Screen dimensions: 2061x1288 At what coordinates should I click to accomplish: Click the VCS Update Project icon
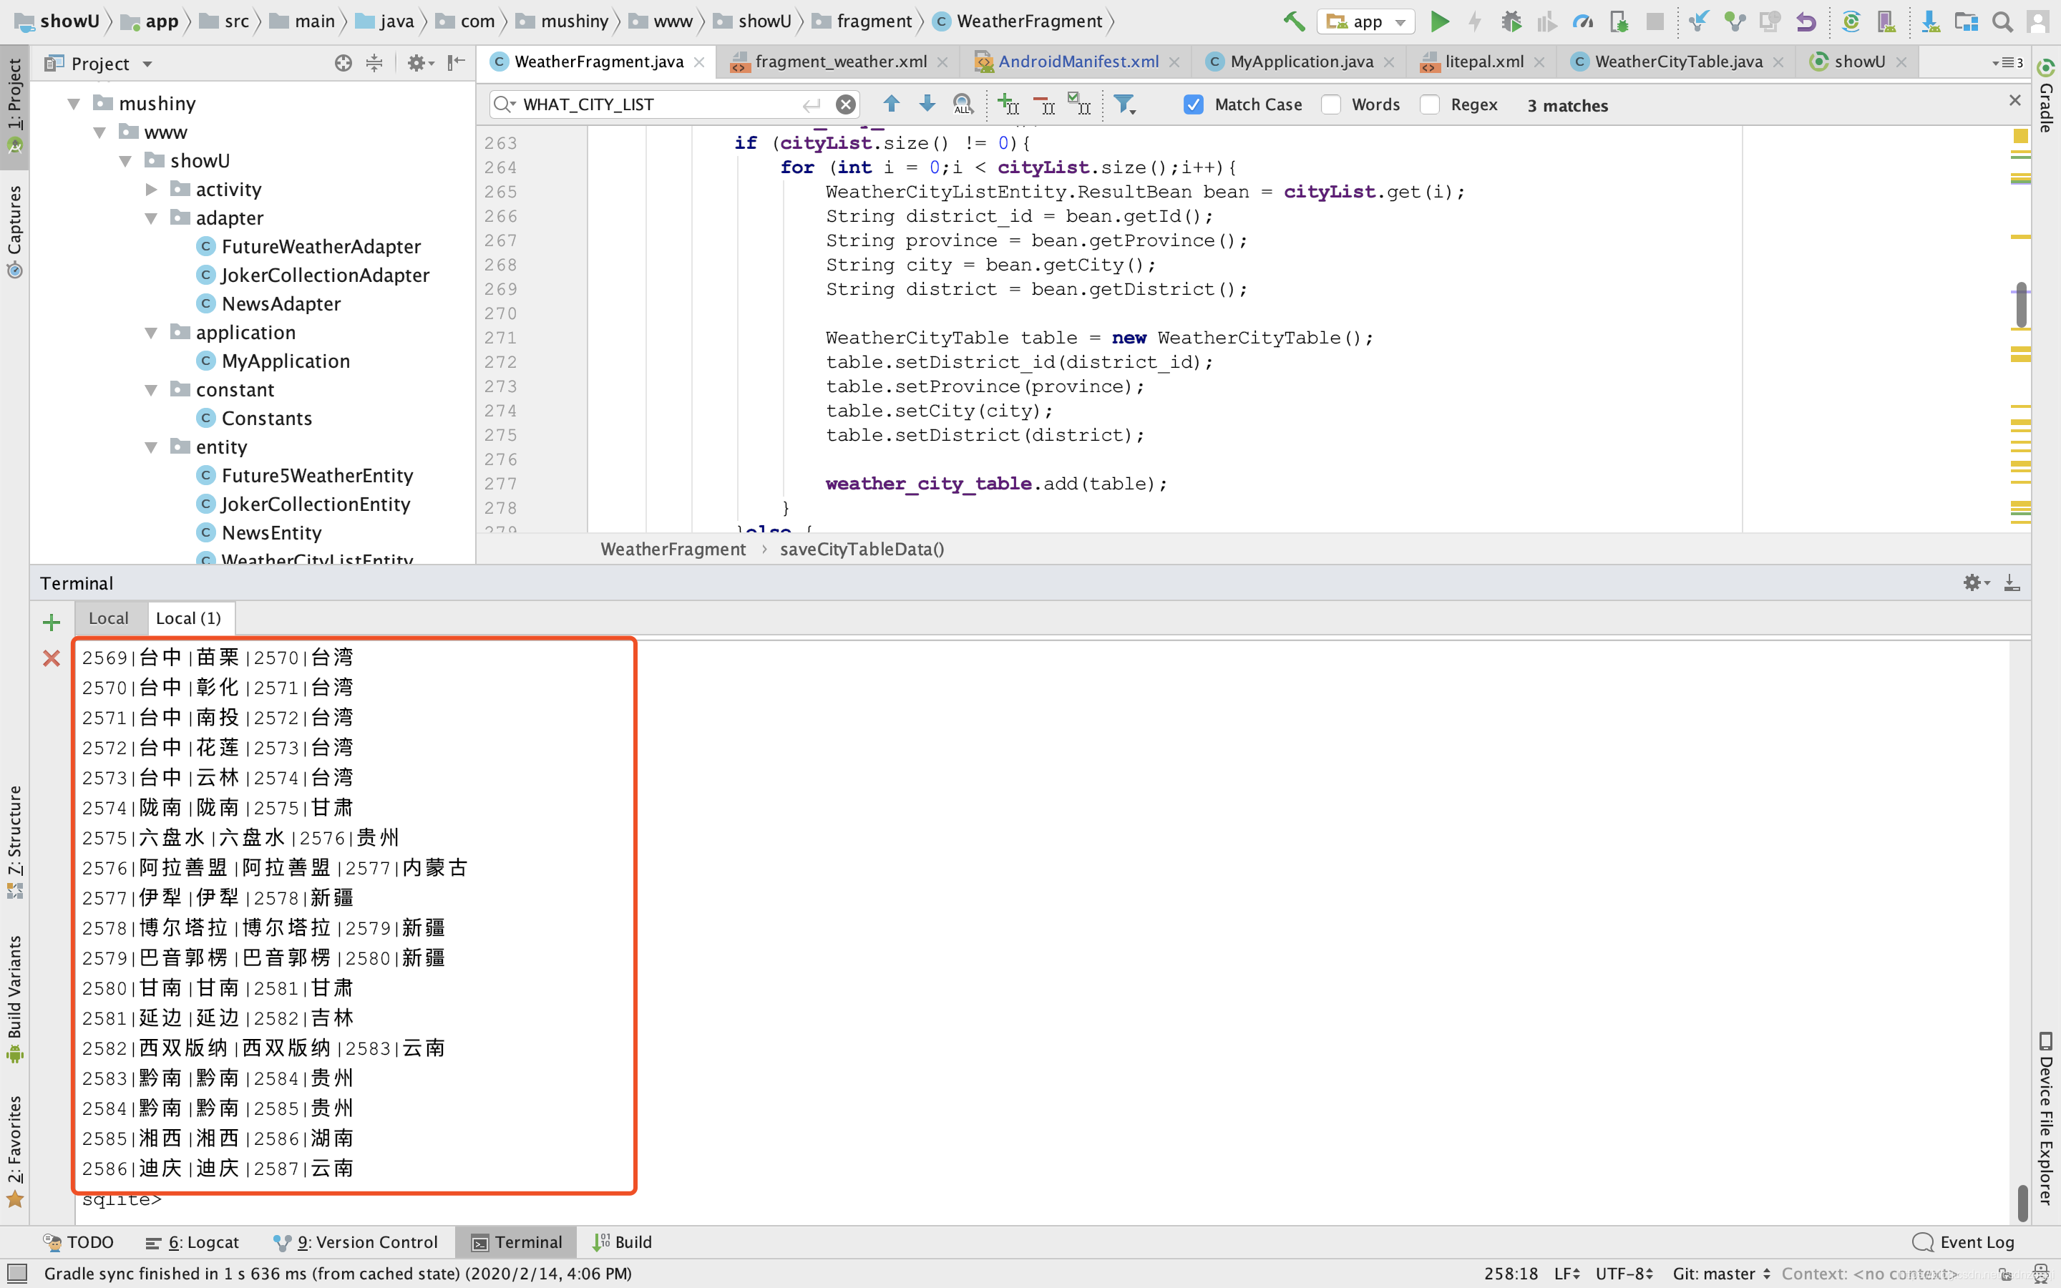pyautogui.click(x=1698, y=21)
